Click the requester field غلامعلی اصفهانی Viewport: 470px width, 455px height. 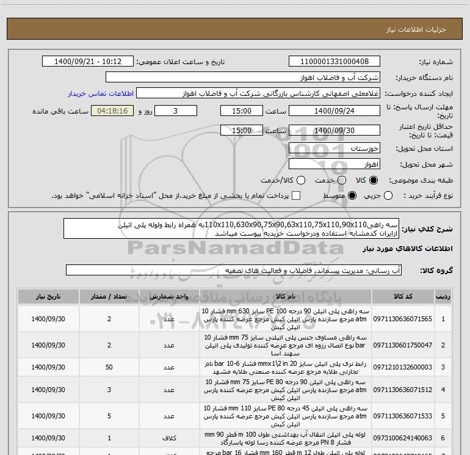[x=258, y=93]
